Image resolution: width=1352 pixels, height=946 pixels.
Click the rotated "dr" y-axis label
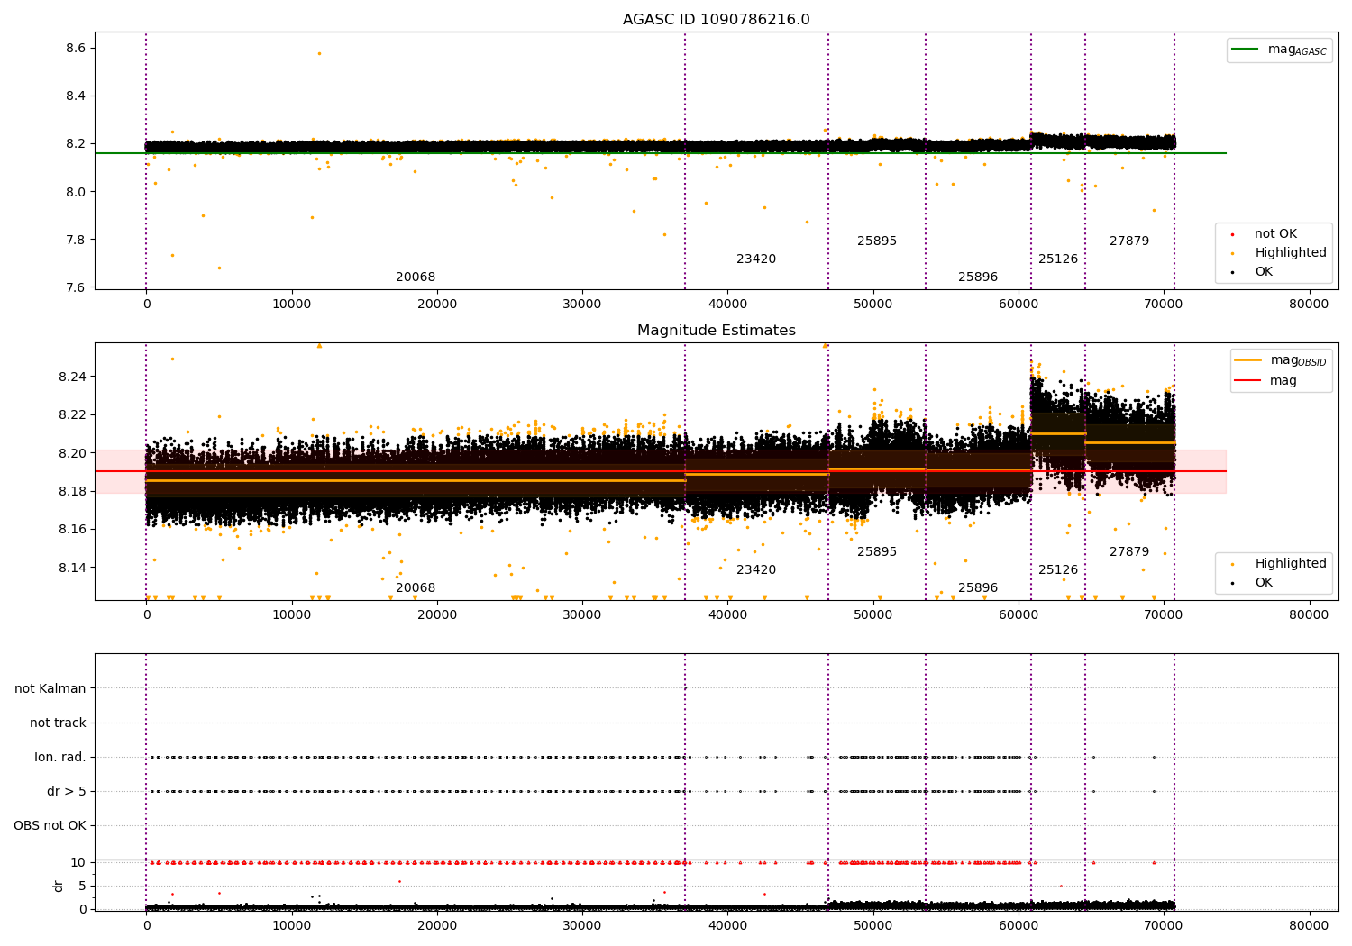point(59,886)
